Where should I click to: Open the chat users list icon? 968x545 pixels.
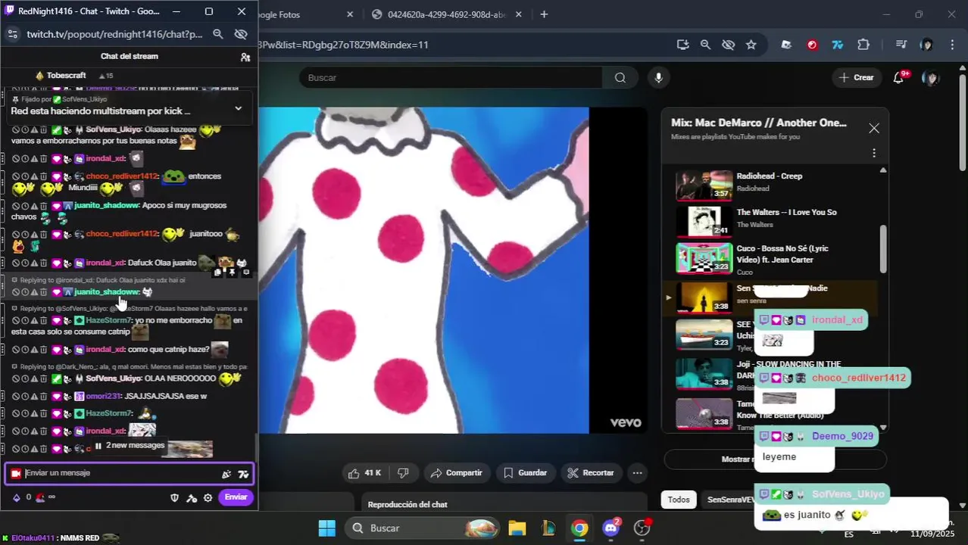tap(245, 57)
